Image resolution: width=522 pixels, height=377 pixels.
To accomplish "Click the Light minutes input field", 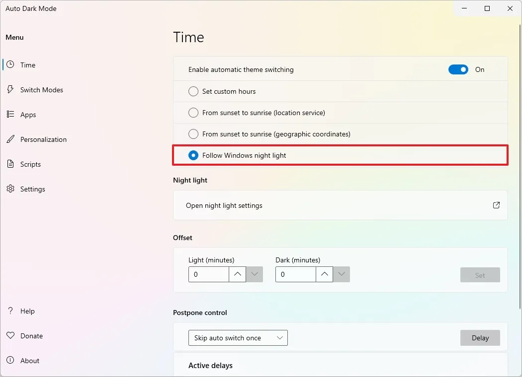I will tap(208, 274).
